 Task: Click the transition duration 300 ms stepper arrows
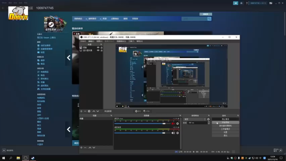[x=209, y=123]
